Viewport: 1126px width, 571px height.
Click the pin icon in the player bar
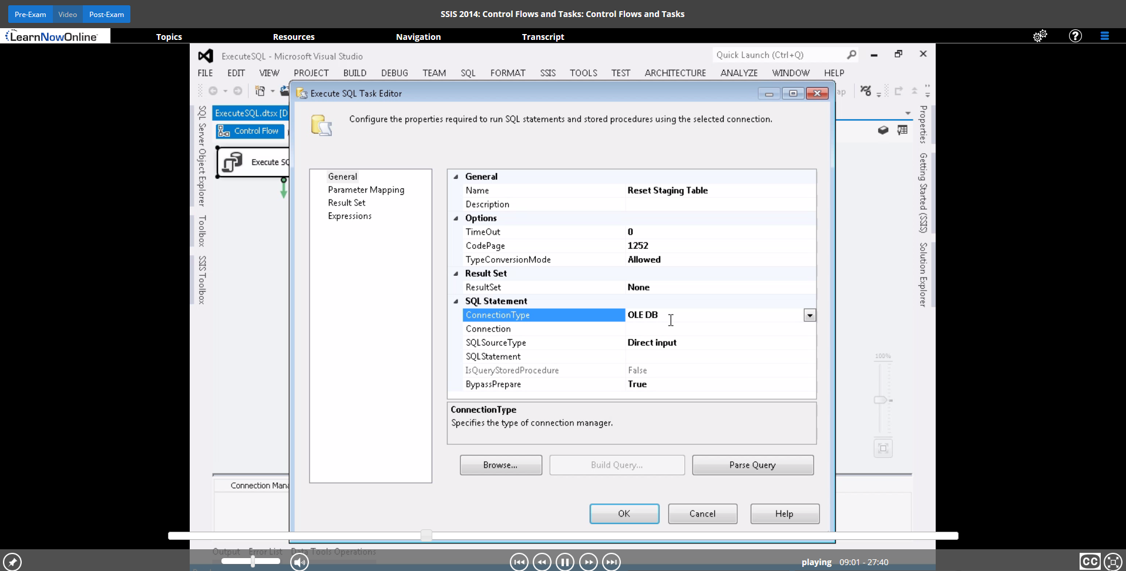(12, 562)
